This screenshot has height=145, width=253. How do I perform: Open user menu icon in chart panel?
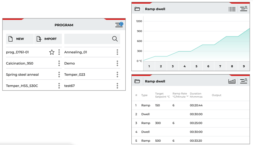point(244,9)
